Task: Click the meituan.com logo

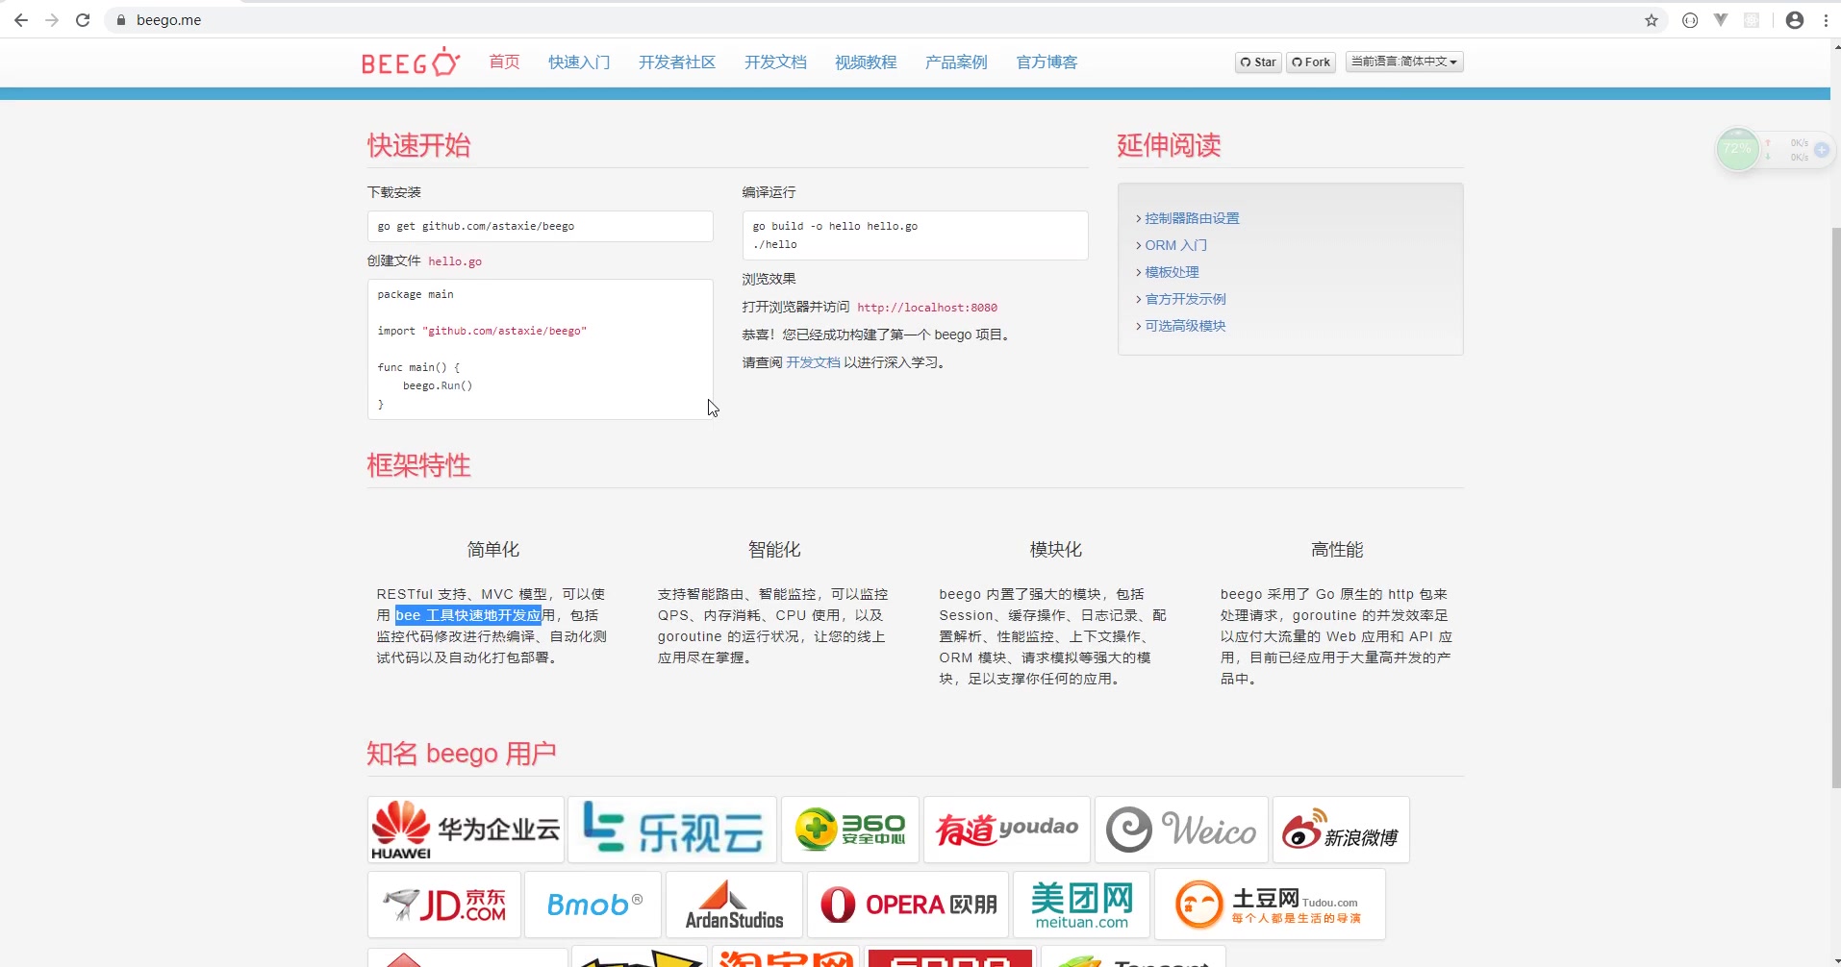Action: (1081, 905)
